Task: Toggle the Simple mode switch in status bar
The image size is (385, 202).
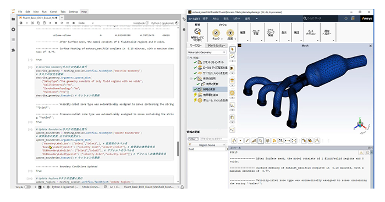Action: (x=28, y=187)
